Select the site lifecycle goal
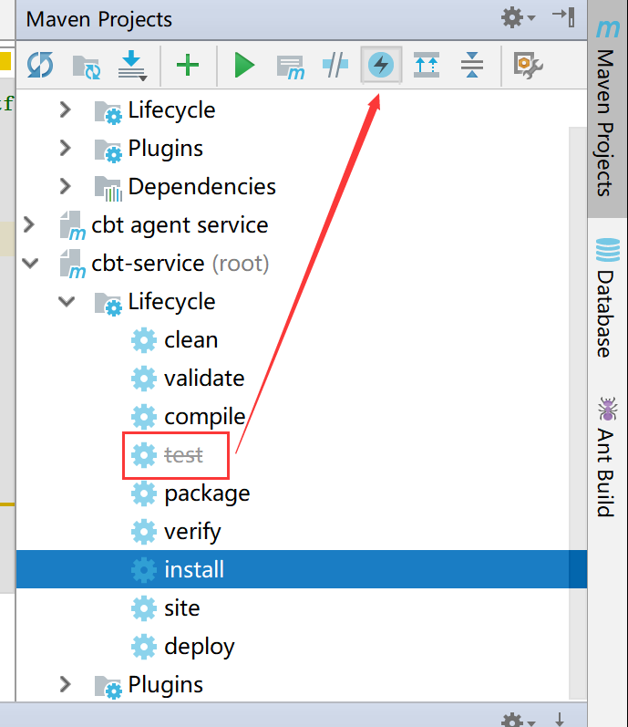The width and height of the screenshot is (628, 727). [182, 608]
